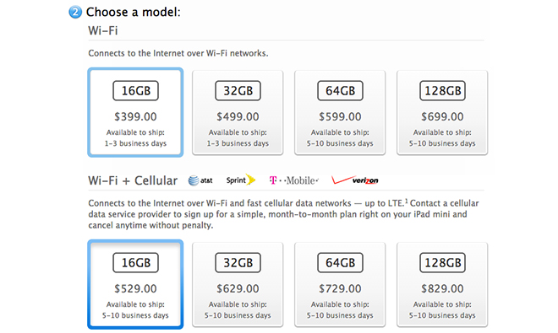Pick the Cellular 64GB $729.00 model
Image resolution: width=558 pixels, height=333 pixels.
coord(340,284)
